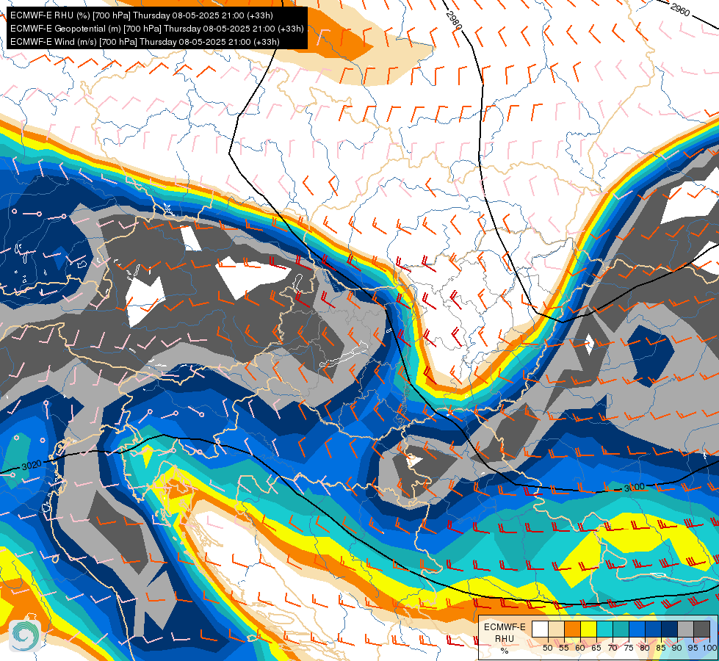Pick the white below-50 legend swatch
This screenshot has height=661, width=719.
[540, 629]
